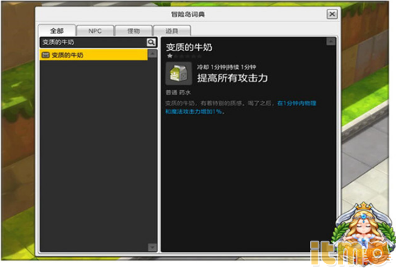Click the cooldown text 冷却 1分钟
396x268 pixels.
pos(212,67)
